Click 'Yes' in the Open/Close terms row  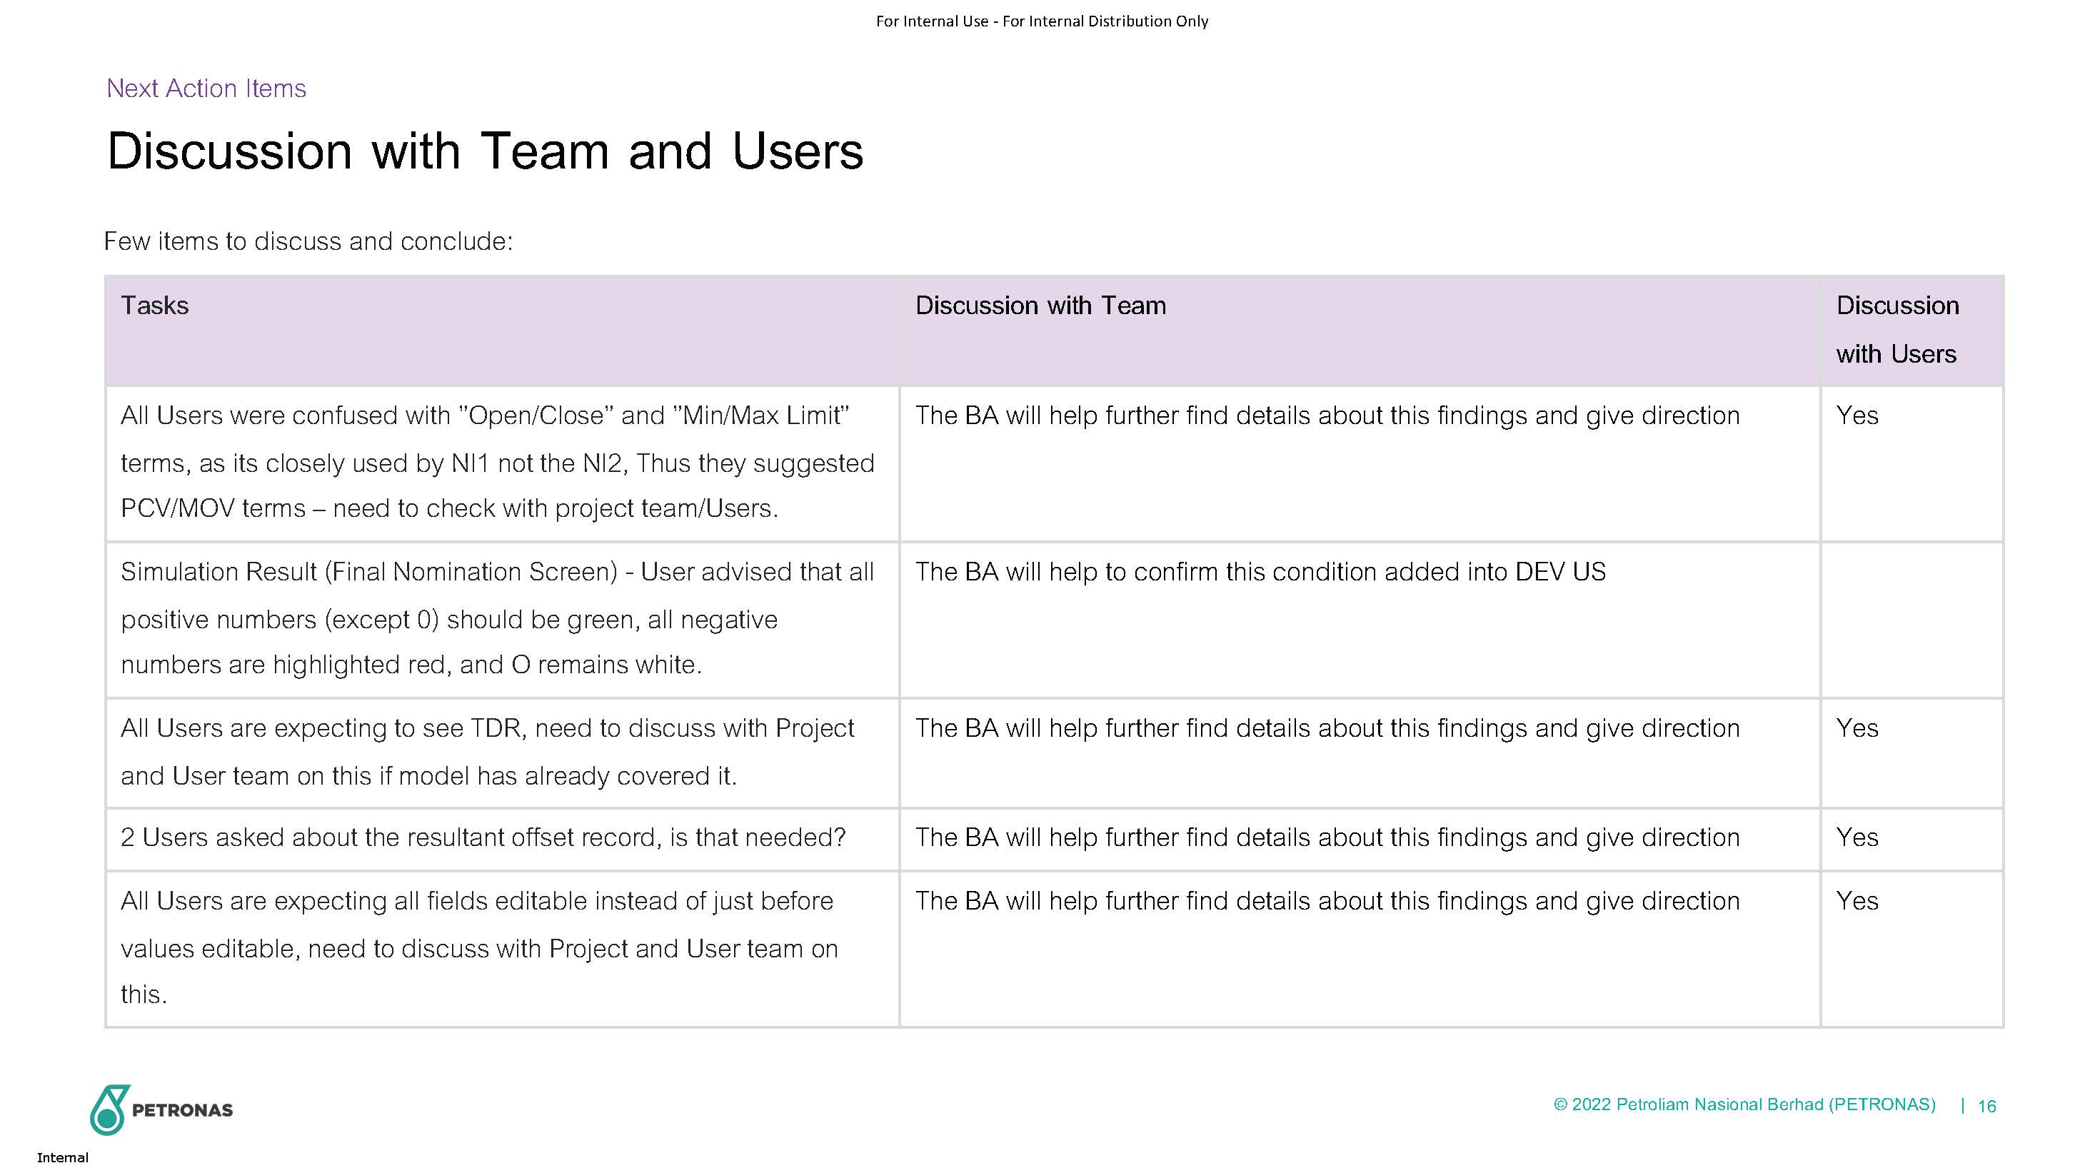coord(1857,416)
